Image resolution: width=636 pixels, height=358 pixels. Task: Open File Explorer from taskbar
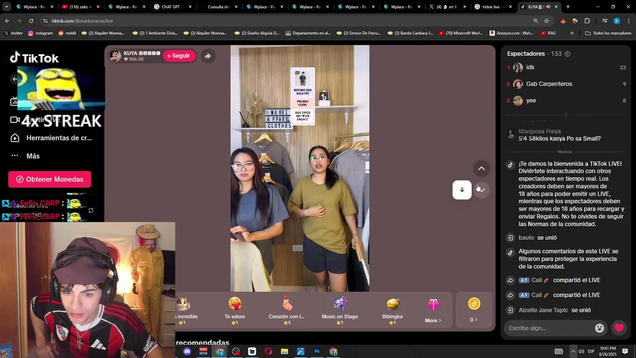[284, 352]
